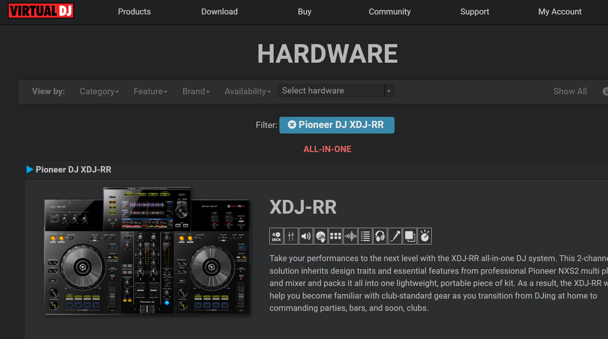Click the HARDWARE page heading
This screenshot has width=608, height=339.
tap(328, 54)
